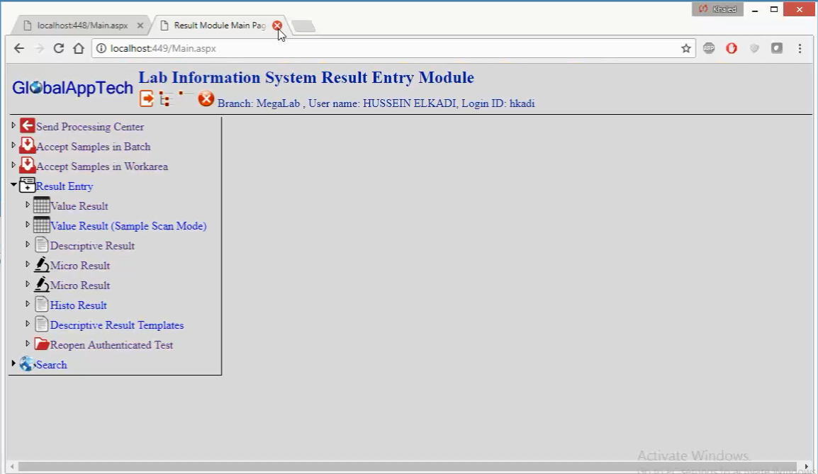Click the Value Result grid icon
Screen dimensions: 818x474
pyautogui.click(x=41, y=205)
